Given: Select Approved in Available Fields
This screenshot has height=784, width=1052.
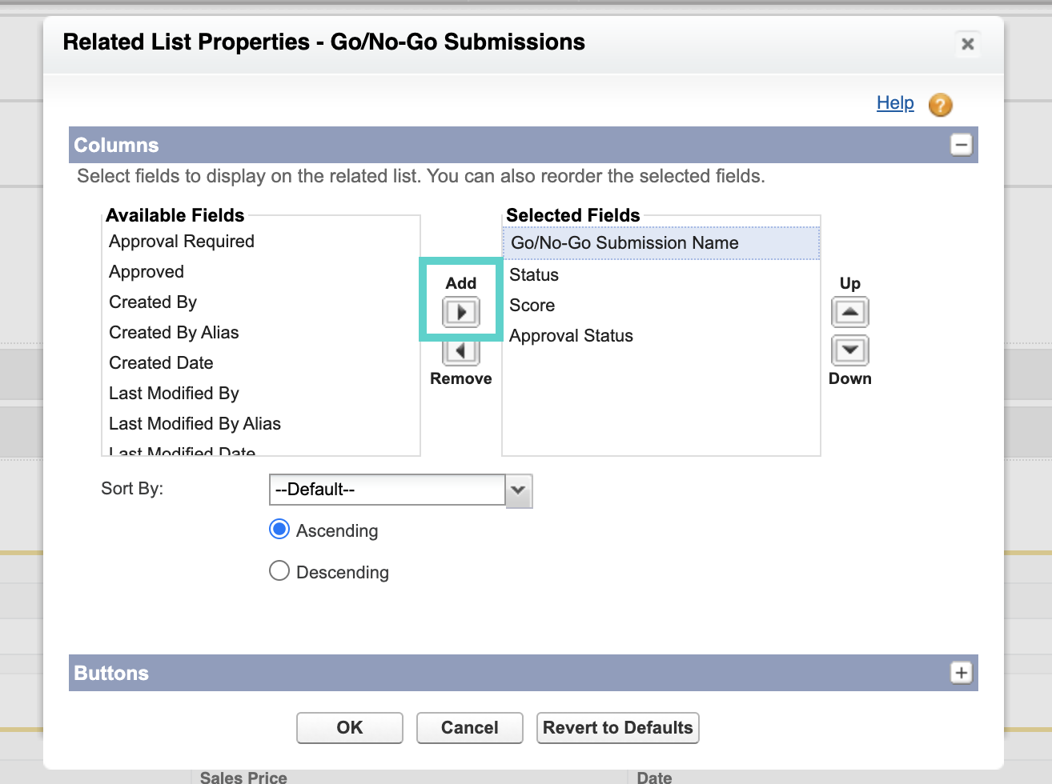Looking at the screenshot, I should (261, 272).
